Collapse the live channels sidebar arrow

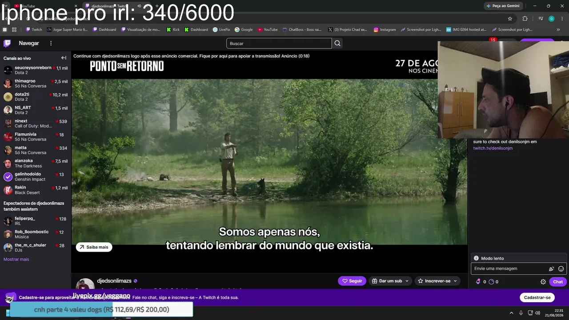click(x=64, y=58)
